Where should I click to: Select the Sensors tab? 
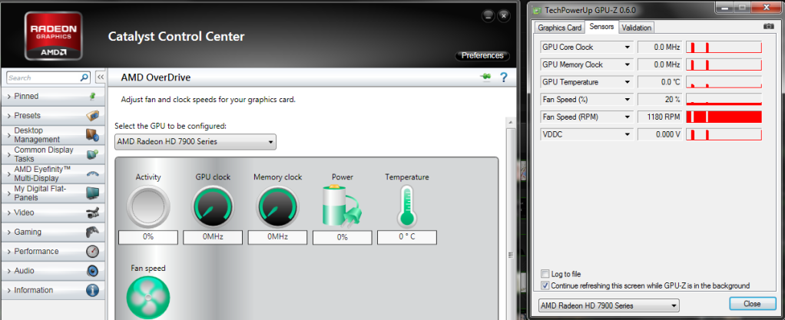pyautogui.click(x=601, y=27)
